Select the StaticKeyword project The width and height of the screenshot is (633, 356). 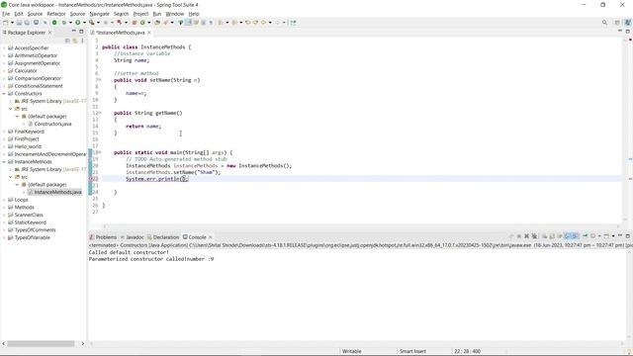(x=31, y=222)
